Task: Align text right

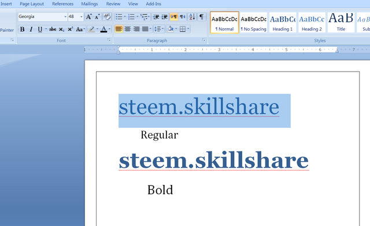Action: 136,29
